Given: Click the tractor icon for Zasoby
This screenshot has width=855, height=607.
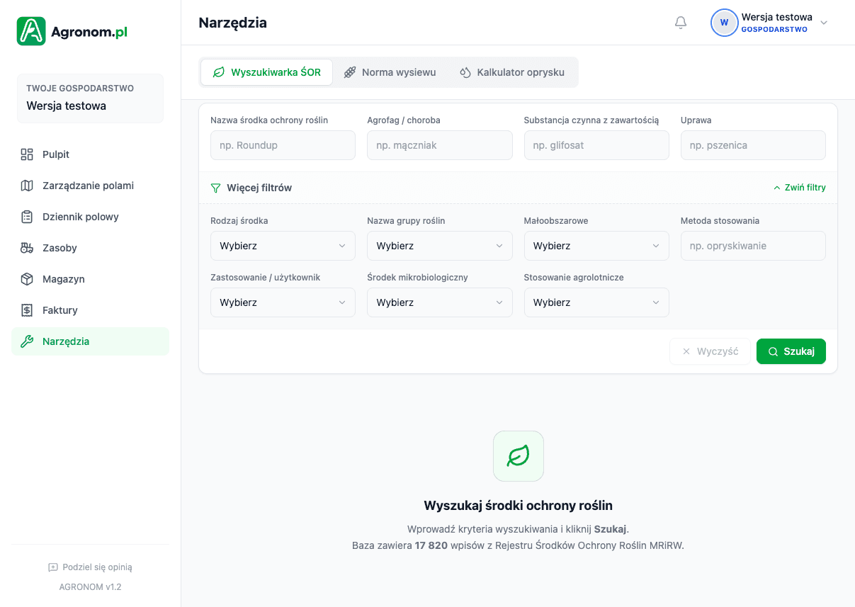Looking at the screenshot, I should pos(27,248).
